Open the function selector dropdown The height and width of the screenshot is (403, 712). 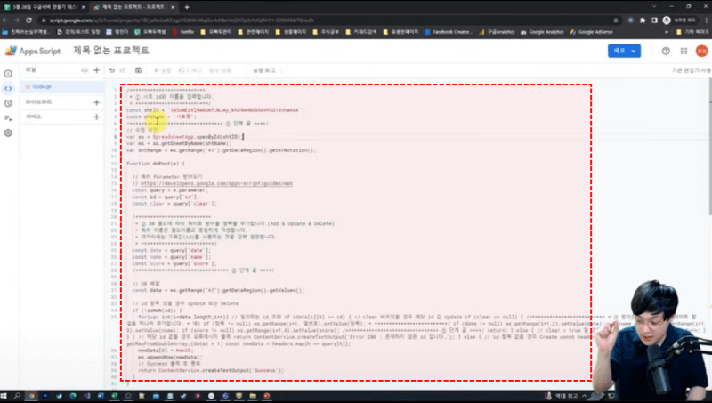point(220,70)
